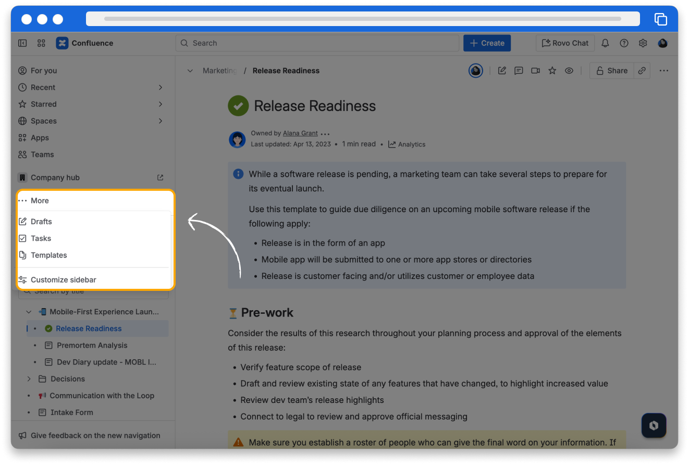Click the Share button

(x=612, y=71)
